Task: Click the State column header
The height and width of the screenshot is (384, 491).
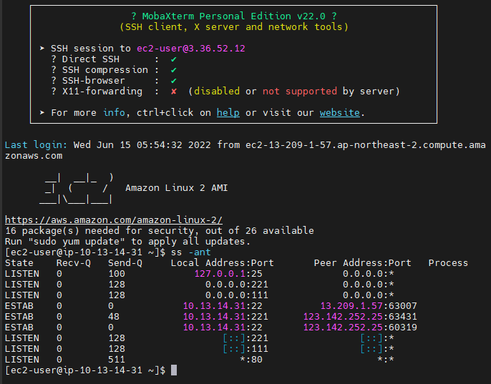Action: click(x=19, y=263)
